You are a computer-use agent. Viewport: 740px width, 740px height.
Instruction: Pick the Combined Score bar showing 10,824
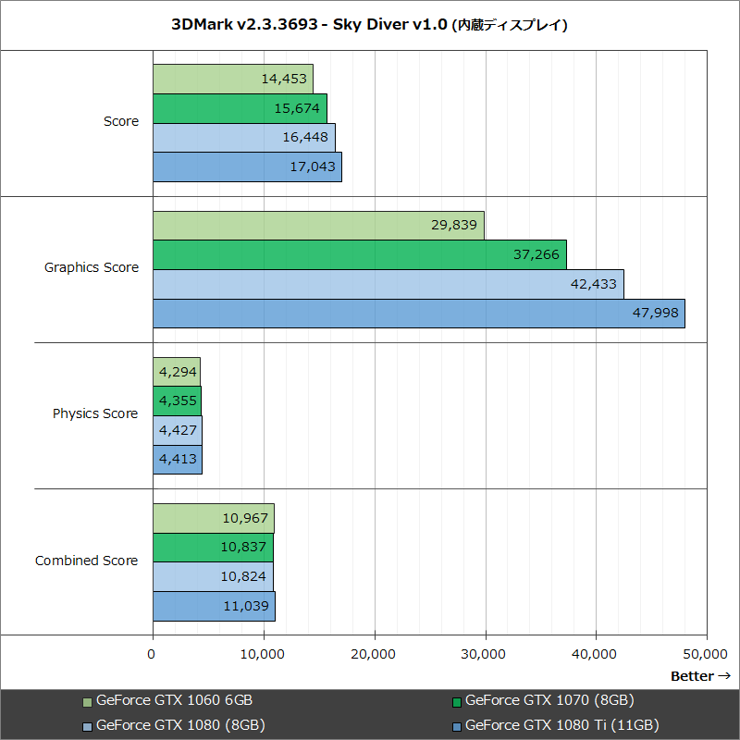[214, 576]
